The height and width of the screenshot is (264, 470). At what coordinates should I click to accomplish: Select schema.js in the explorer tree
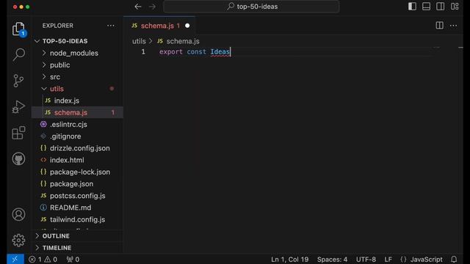(77, 112)
